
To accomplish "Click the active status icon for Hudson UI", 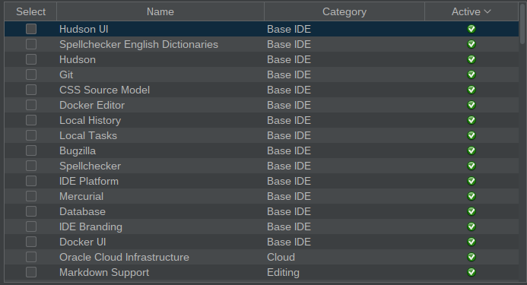I will (x=471, y=29).
